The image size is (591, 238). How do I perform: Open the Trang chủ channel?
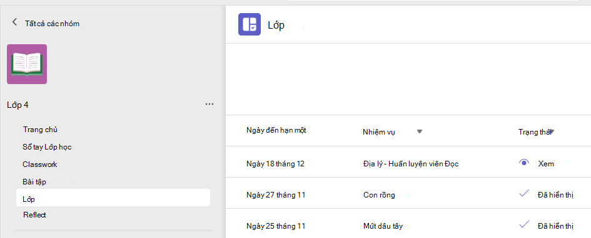40,130
